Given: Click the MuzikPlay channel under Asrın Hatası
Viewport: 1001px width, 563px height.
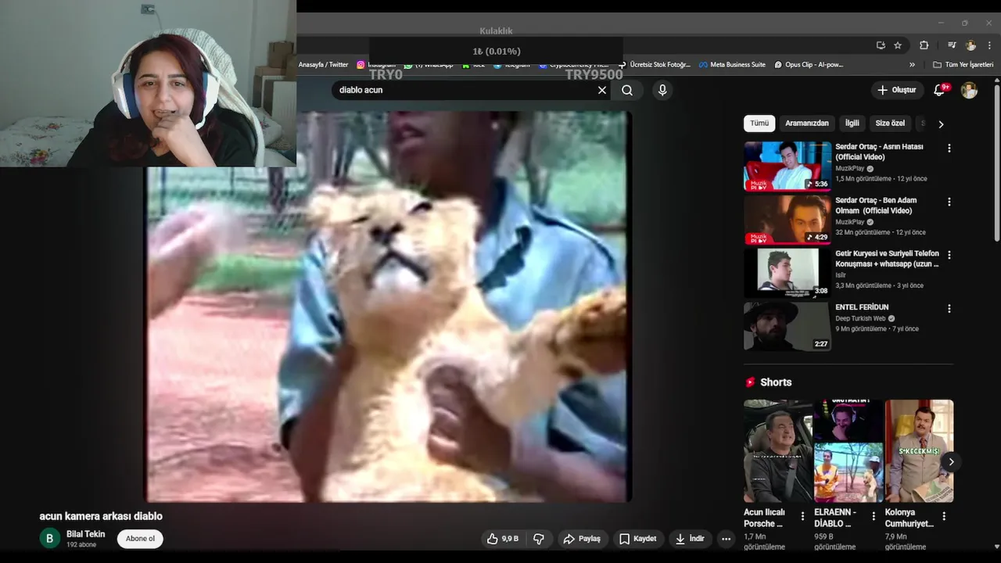Looking at the screenshot, I should [x=849, y=168].
